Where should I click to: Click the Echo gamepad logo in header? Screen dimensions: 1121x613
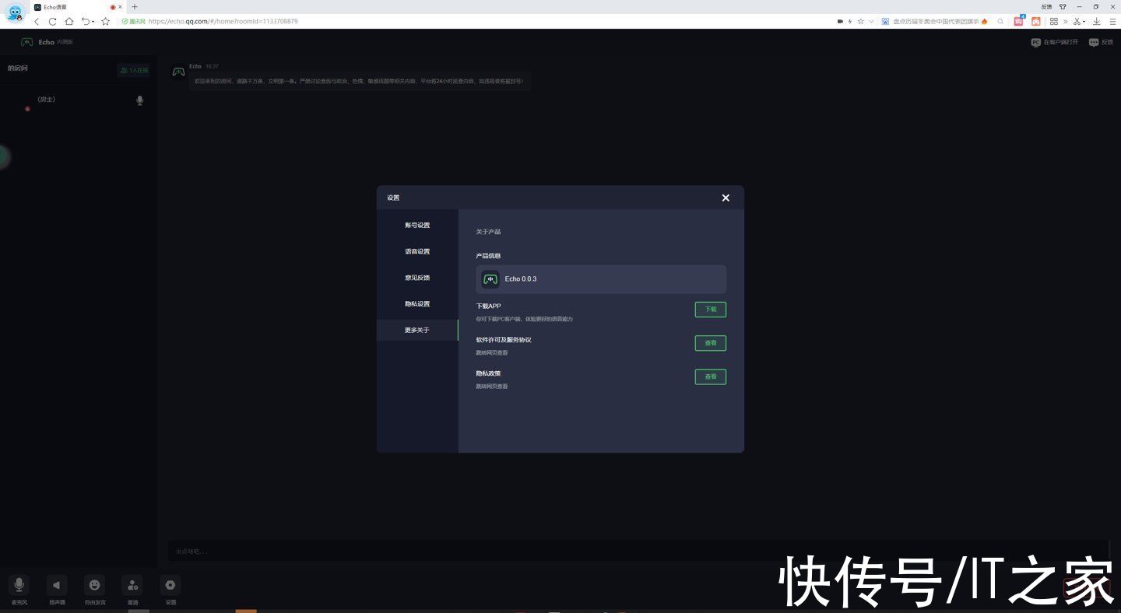coord(26,42)
